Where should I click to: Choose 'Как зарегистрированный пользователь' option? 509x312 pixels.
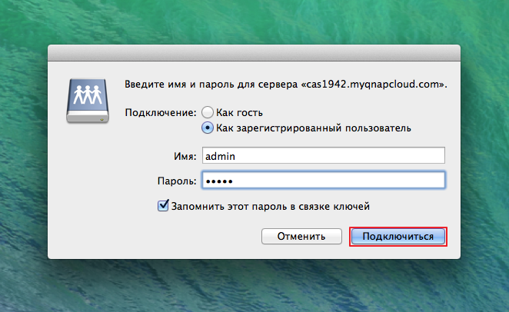coord(208,128)
